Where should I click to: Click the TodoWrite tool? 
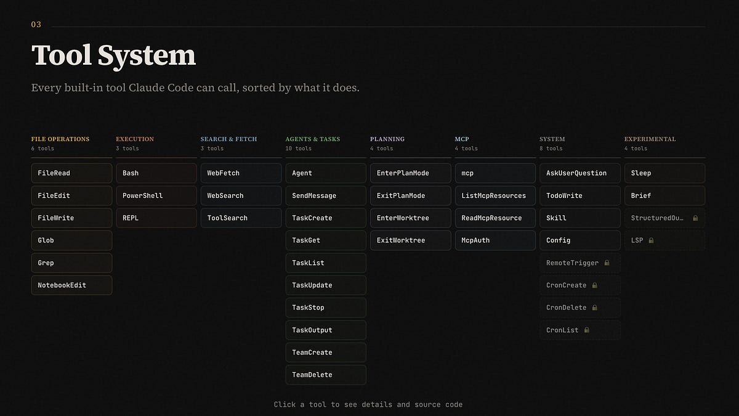(x=579, y=195)
